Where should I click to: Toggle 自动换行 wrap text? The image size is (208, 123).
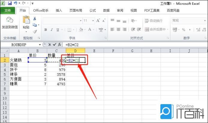coord(153,21)
